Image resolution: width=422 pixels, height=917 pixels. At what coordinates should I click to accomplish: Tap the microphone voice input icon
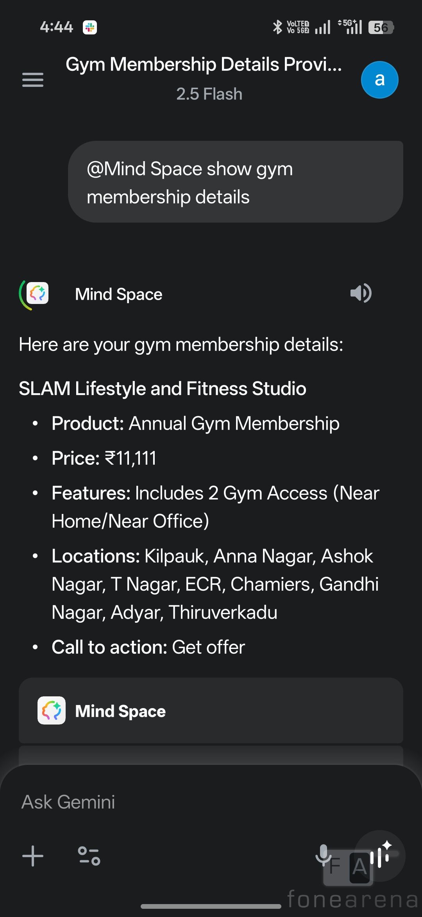324,855
